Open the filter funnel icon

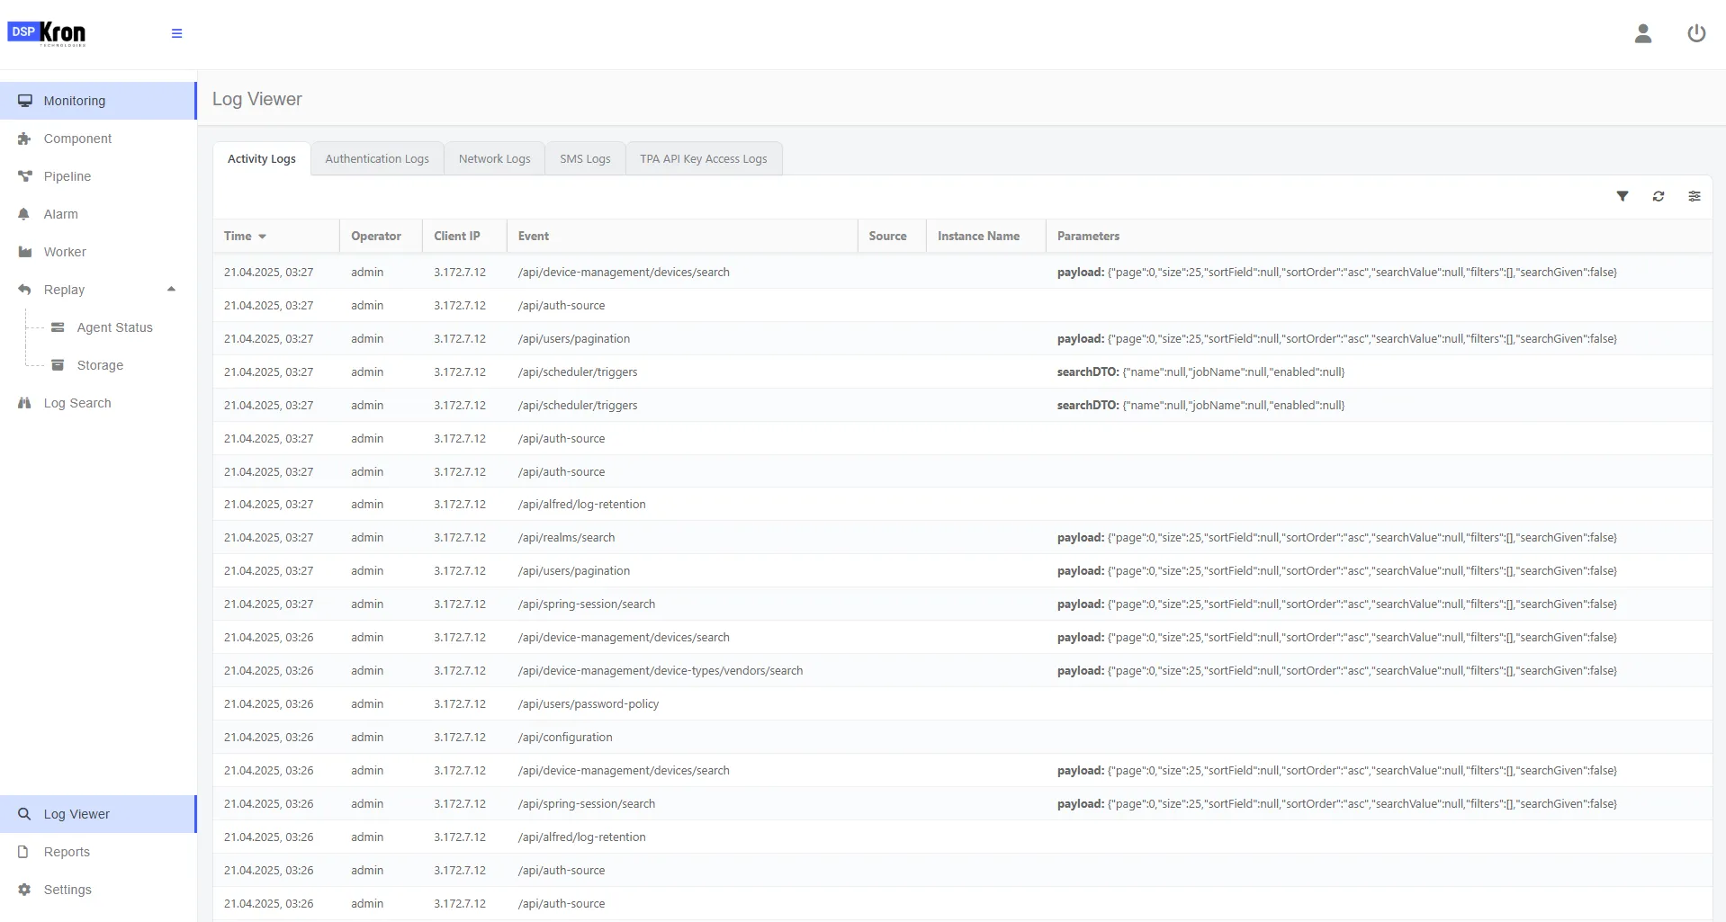[x=1623, y=196]
